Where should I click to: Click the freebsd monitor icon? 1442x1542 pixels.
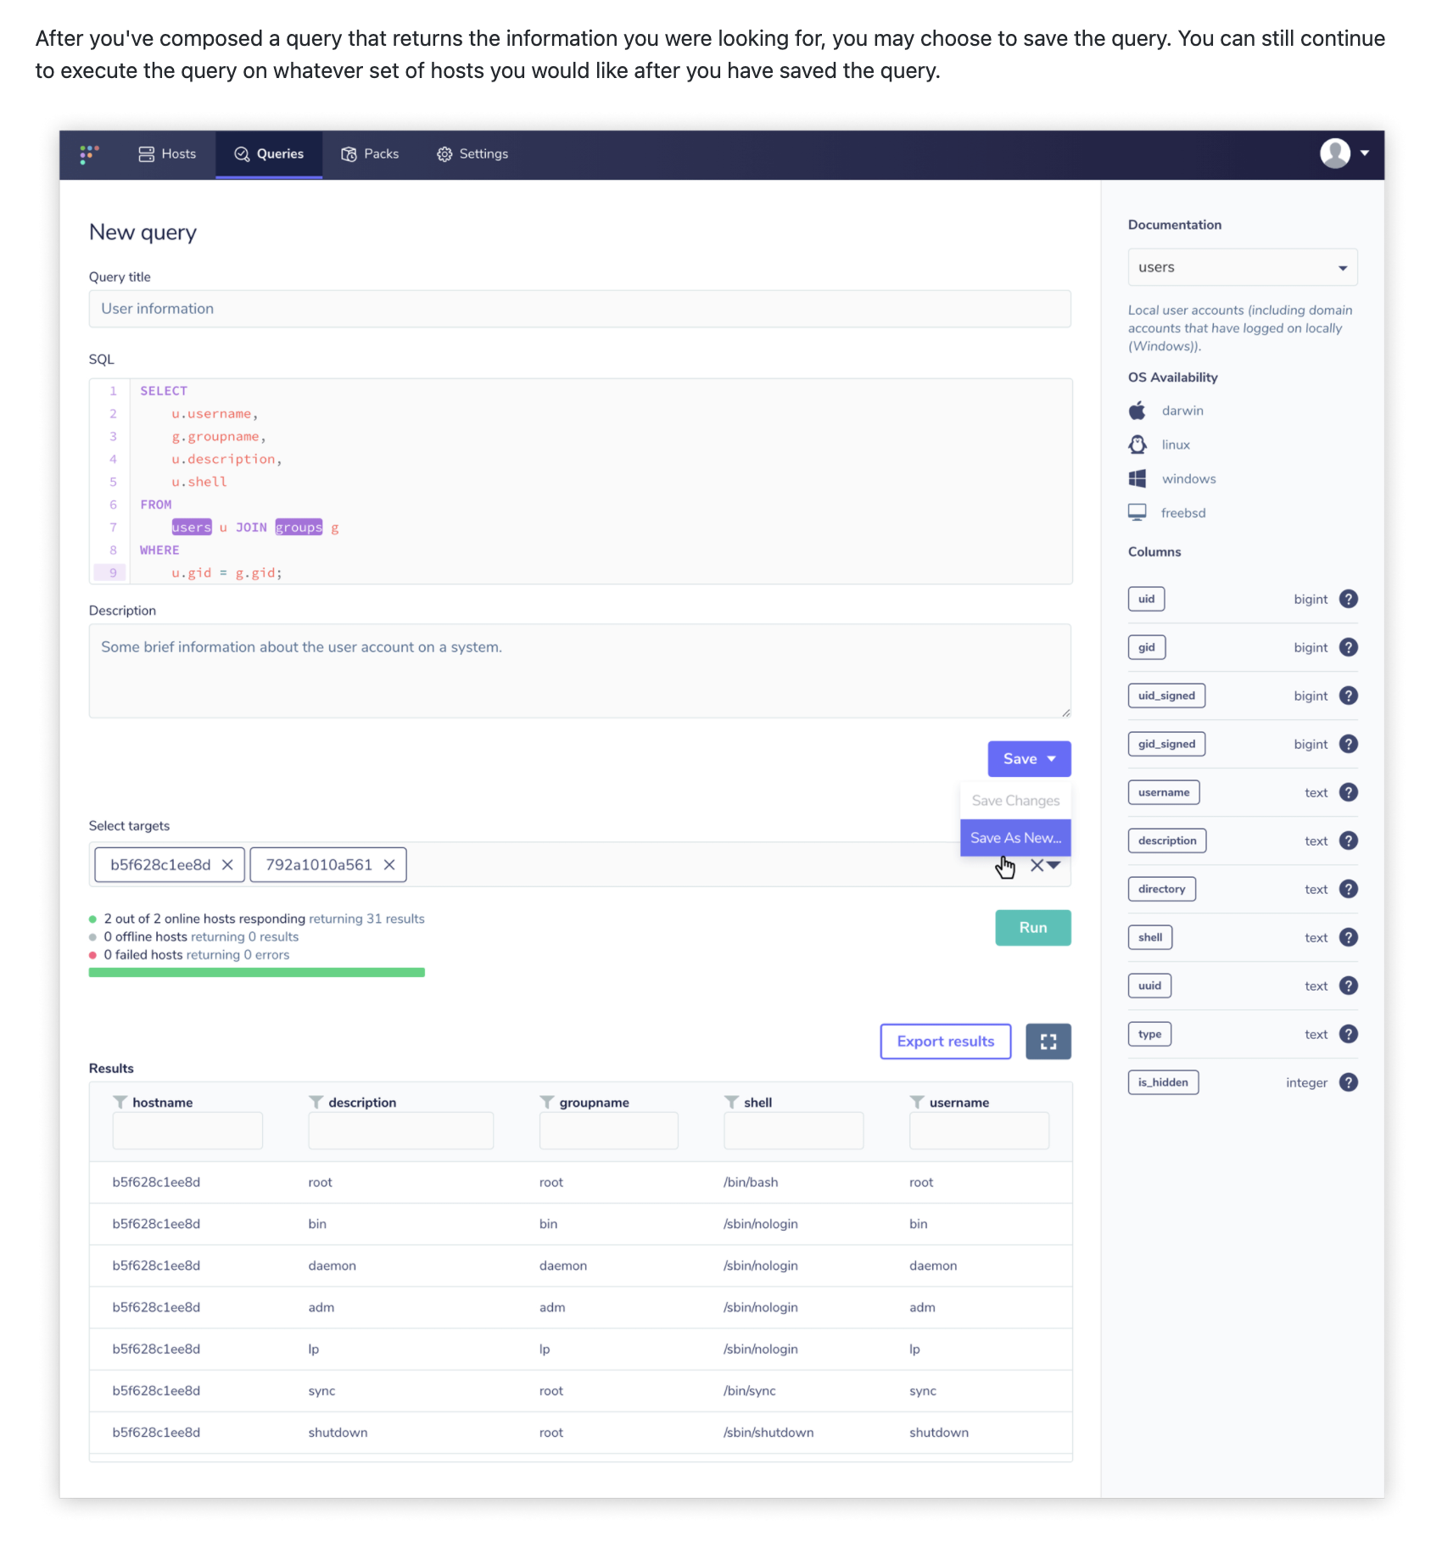(x=1137, y=512)
